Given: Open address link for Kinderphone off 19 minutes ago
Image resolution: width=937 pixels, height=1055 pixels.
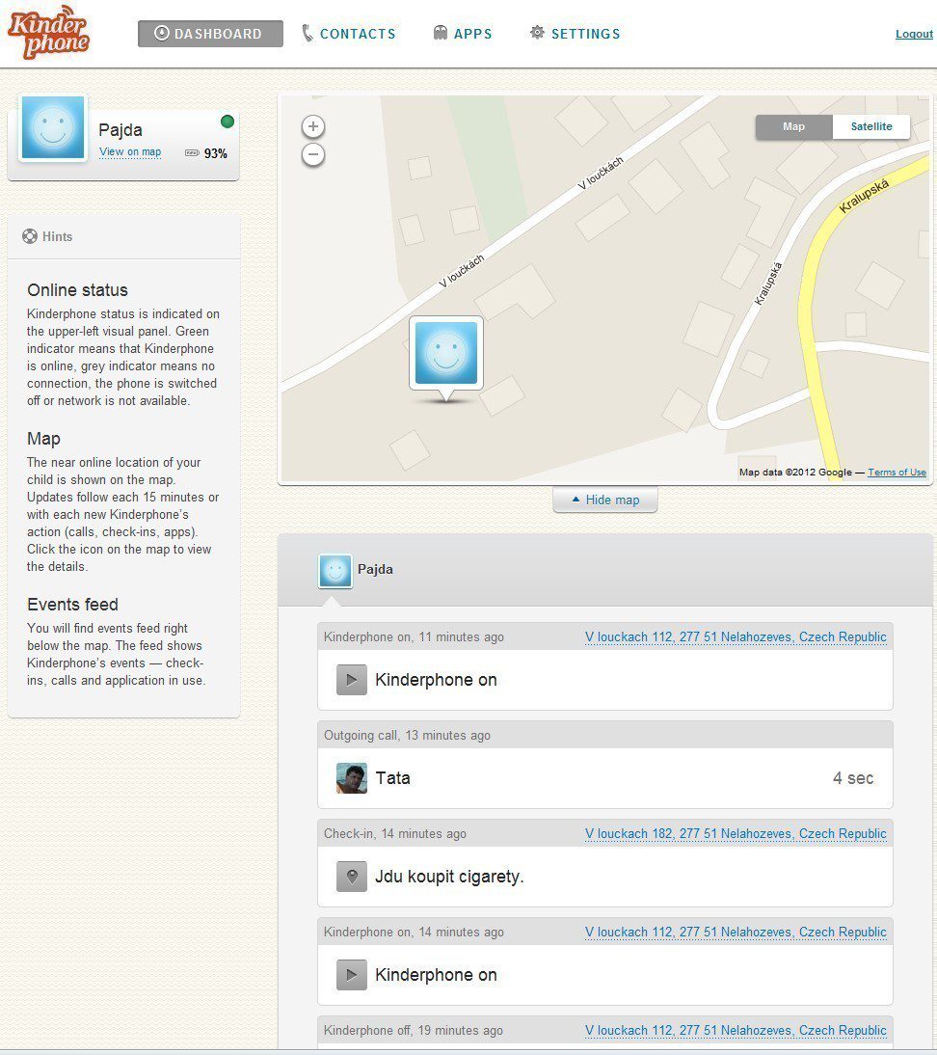Looking at the screenshot, I should point(736,1030).
